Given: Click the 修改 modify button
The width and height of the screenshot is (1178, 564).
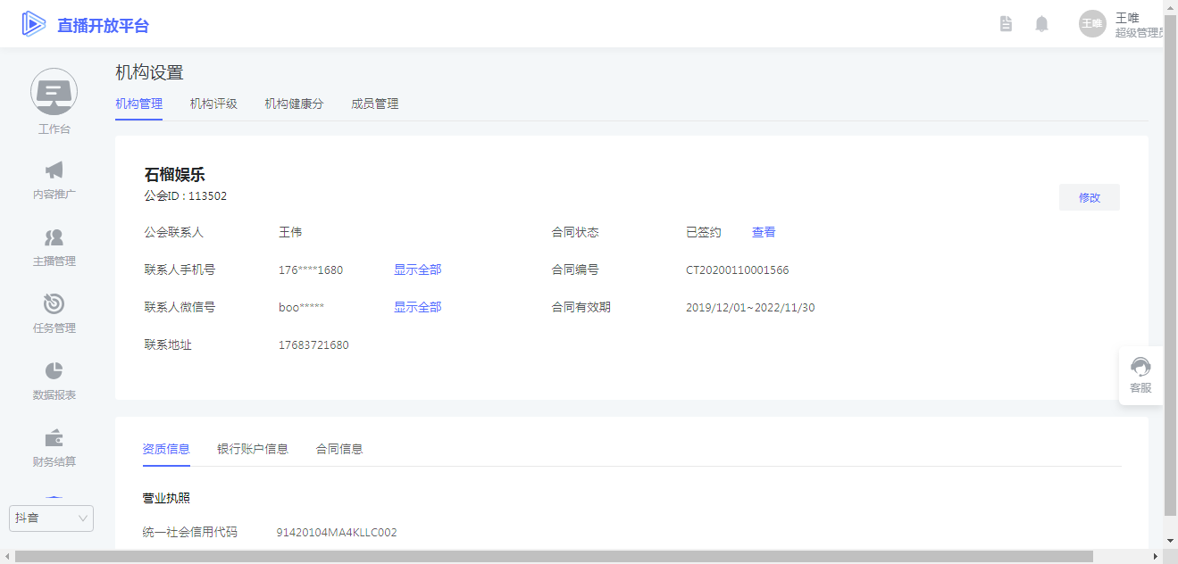Looking at the screenshot, I should click(1089, 197).
